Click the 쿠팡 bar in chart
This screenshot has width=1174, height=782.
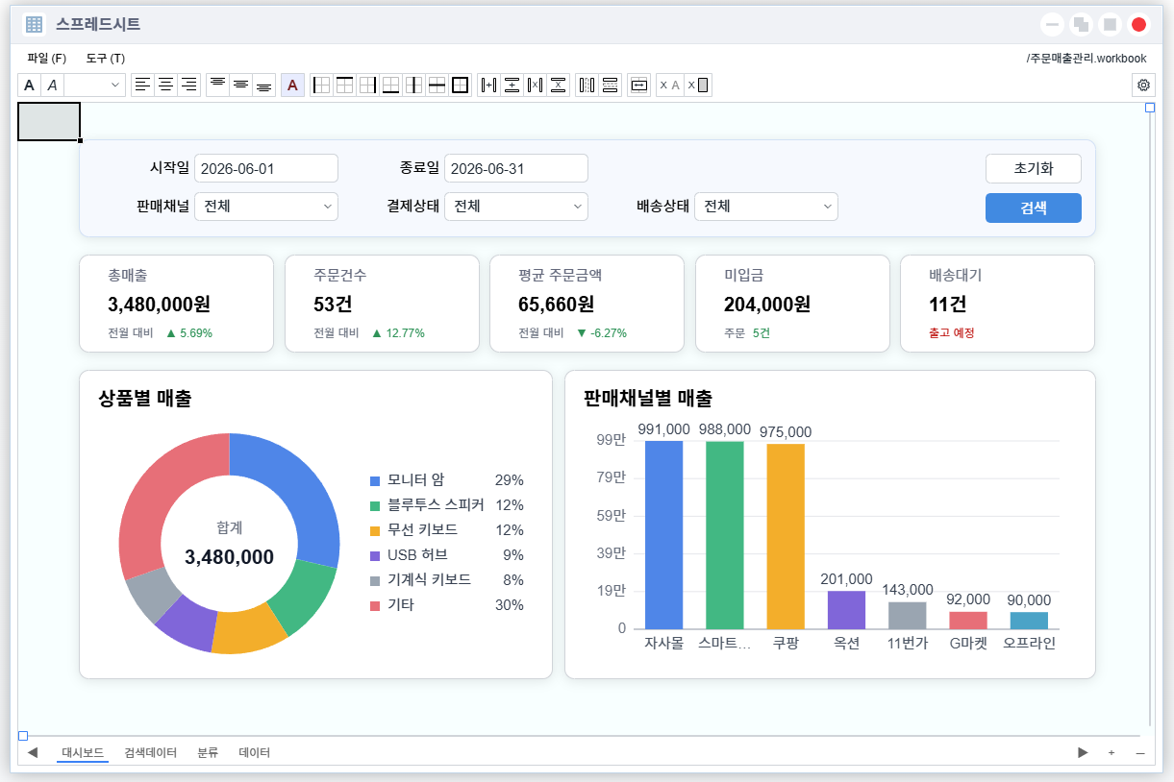pyautogui.click(x=786, y=536)
